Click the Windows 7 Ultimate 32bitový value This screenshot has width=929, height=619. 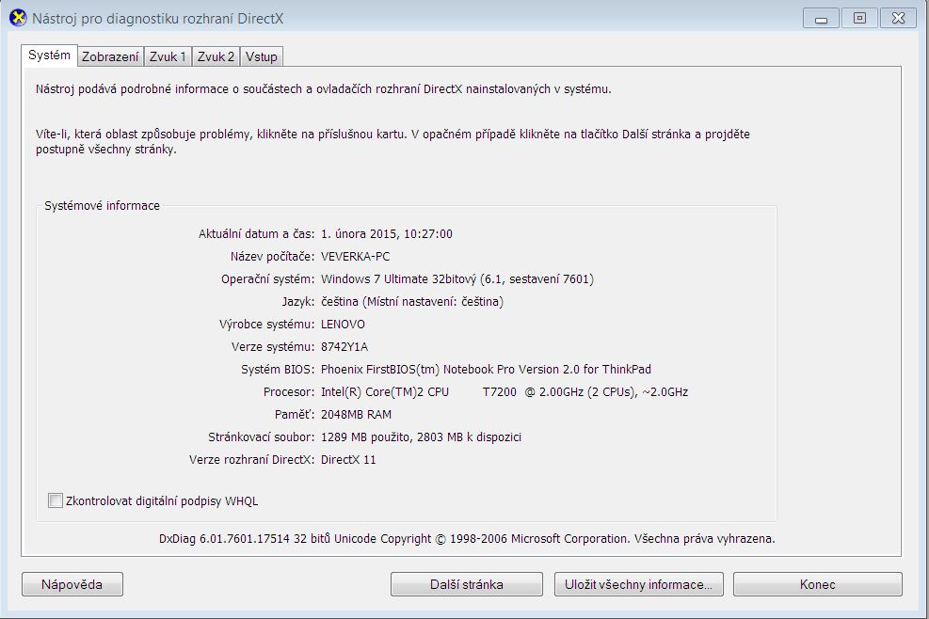pyautogui.click(x=456, y=279)
